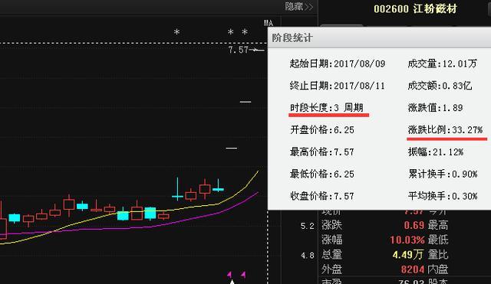The height and width of the screenshot is (284, 491).
Task: Click the 外盘 value 8204
Action: (x=413, y=269)
